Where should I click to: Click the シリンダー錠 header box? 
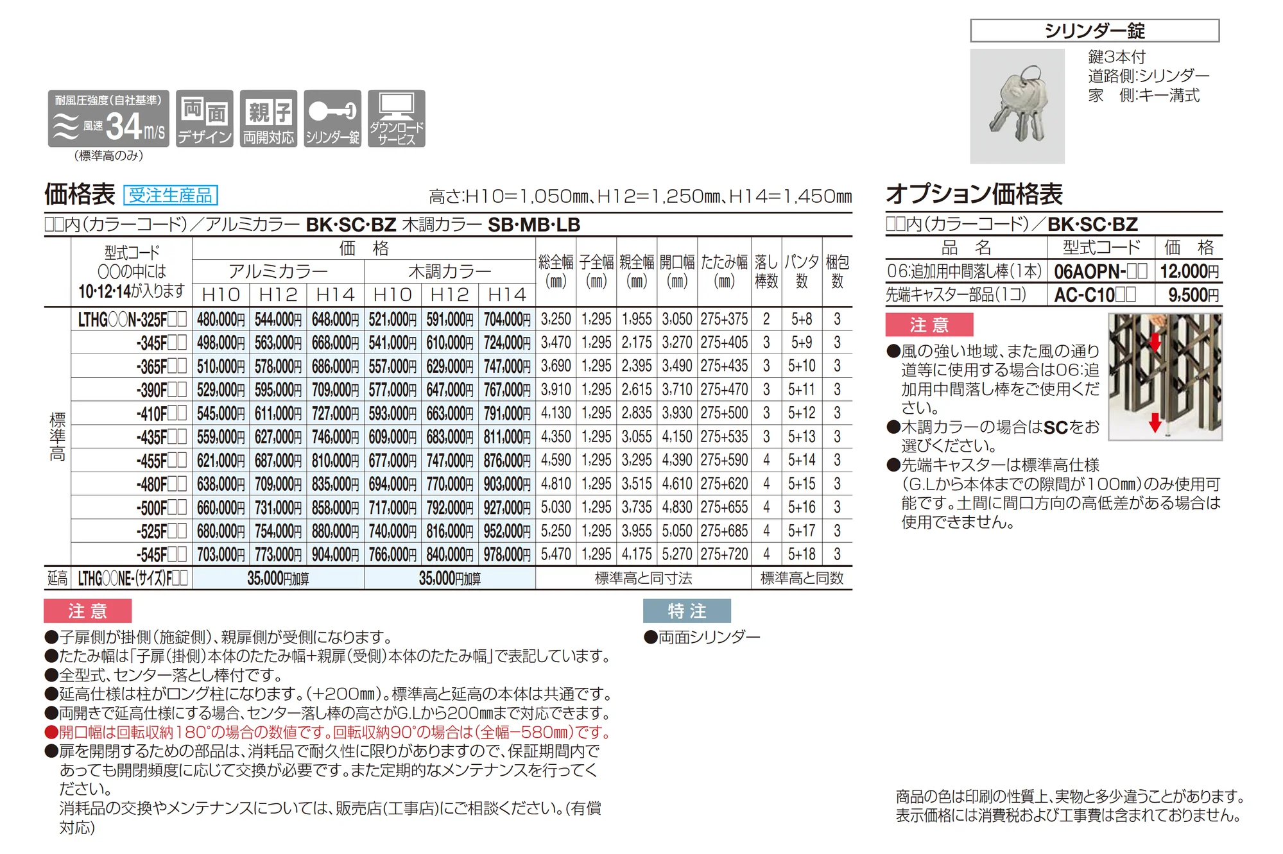[x=1094, y=30]
